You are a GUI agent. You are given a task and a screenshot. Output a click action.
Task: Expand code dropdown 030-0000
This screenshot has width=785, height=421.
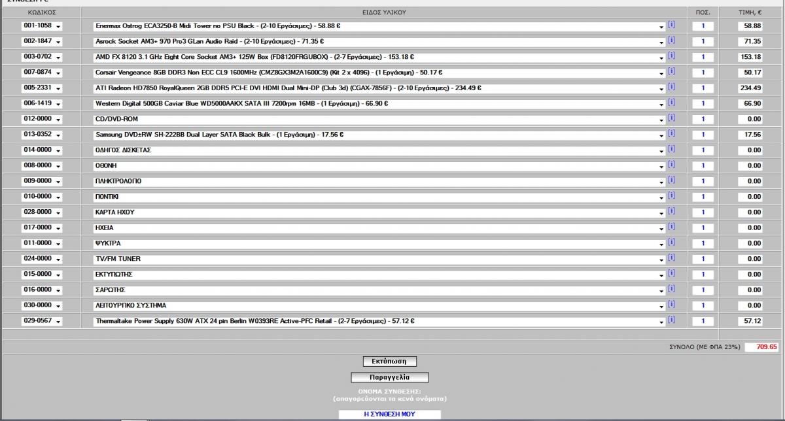pos(42,305)
